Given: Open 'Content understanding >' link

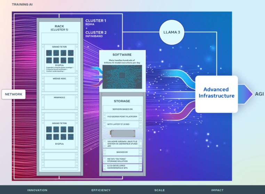Looking at the screenshot, I should [55, 71].
